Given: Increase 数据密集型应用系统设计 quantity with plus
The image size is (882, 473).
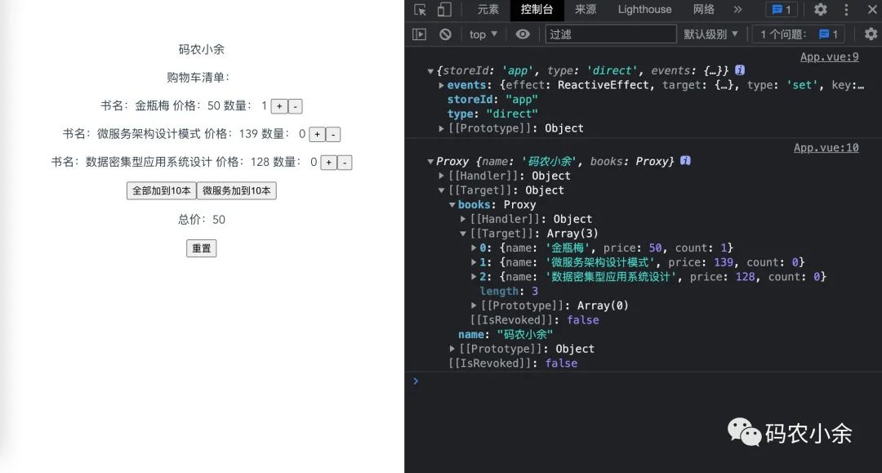Looking at the screenshot, I should click(x=328, y=162).
